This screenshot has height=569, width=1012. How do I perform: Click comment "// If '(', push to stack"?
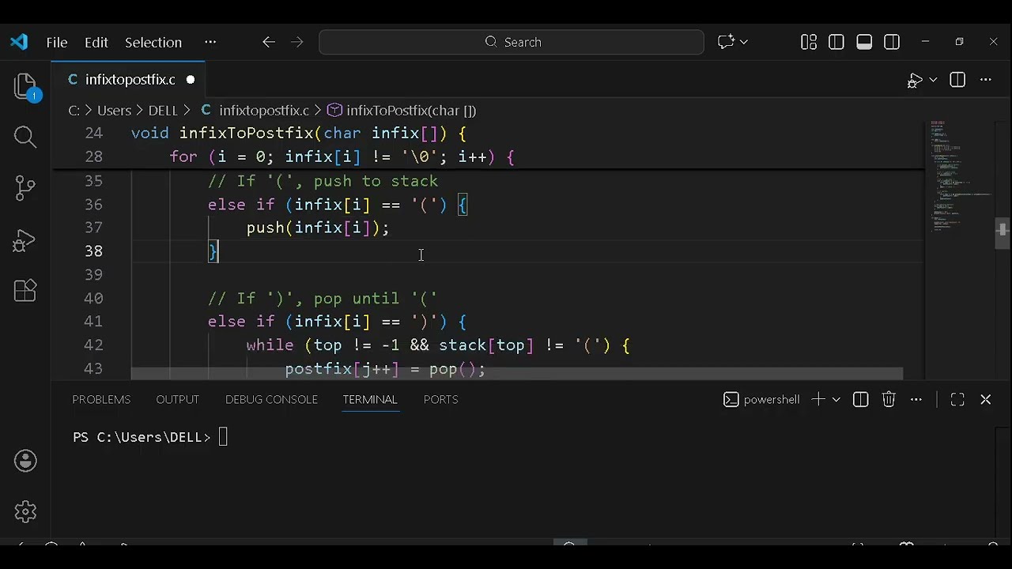tap(323, 182)
